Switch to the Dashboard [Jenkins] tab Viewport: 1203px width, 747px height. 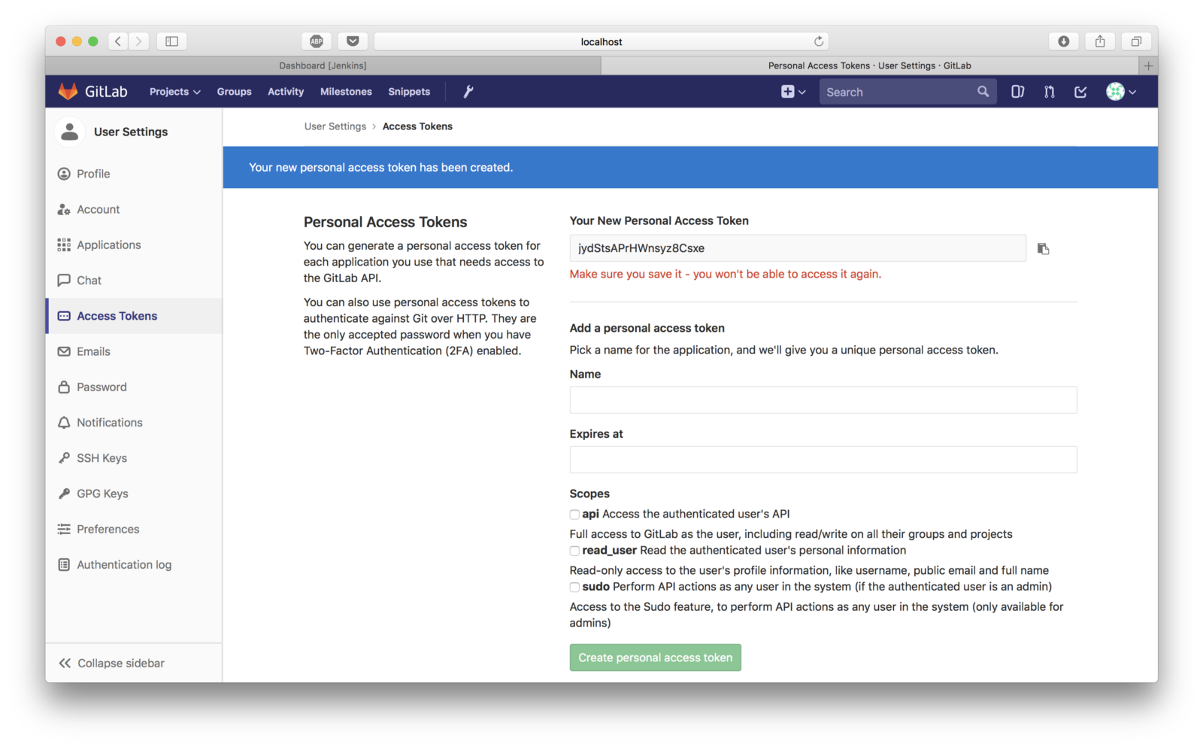click(x=323, y=65)
